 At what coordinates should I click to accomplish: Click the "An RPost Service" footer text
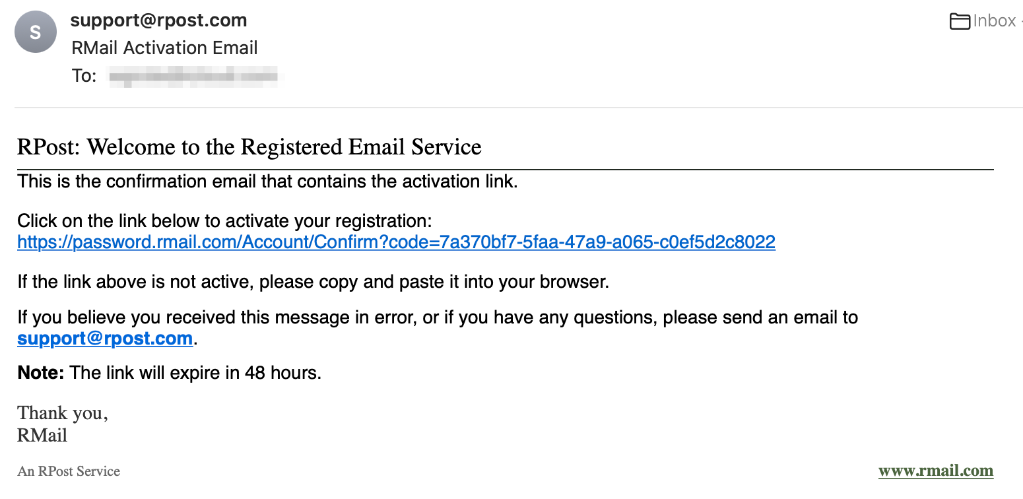point(69,471)
